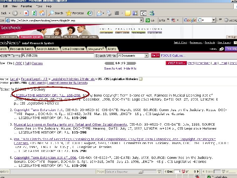
Task: Stop page loading with the red X icon
Action: click(x=26, y=13)
